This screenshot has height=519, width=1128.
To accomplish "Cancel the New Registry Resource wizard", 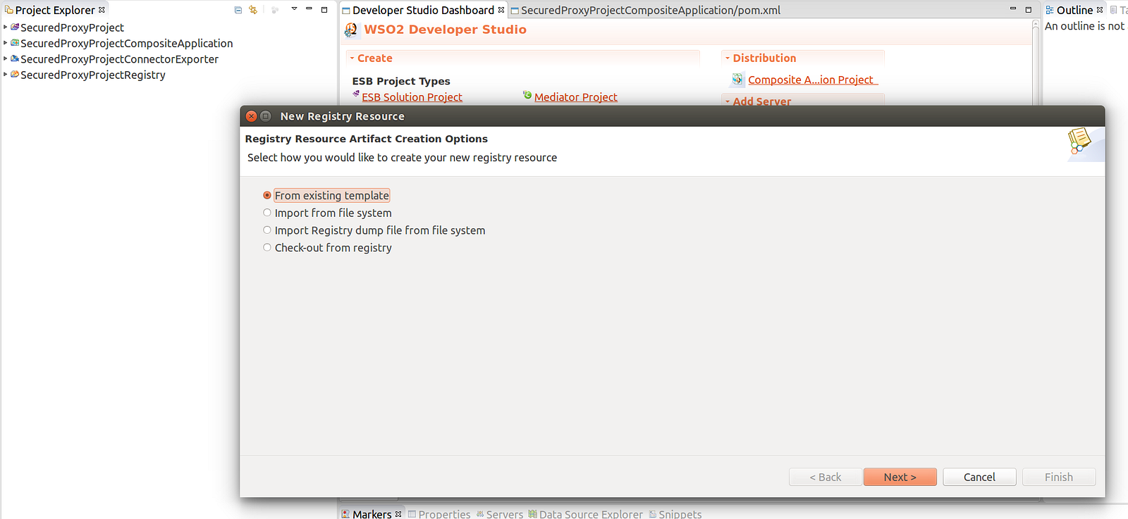I will tap(979, 477).
